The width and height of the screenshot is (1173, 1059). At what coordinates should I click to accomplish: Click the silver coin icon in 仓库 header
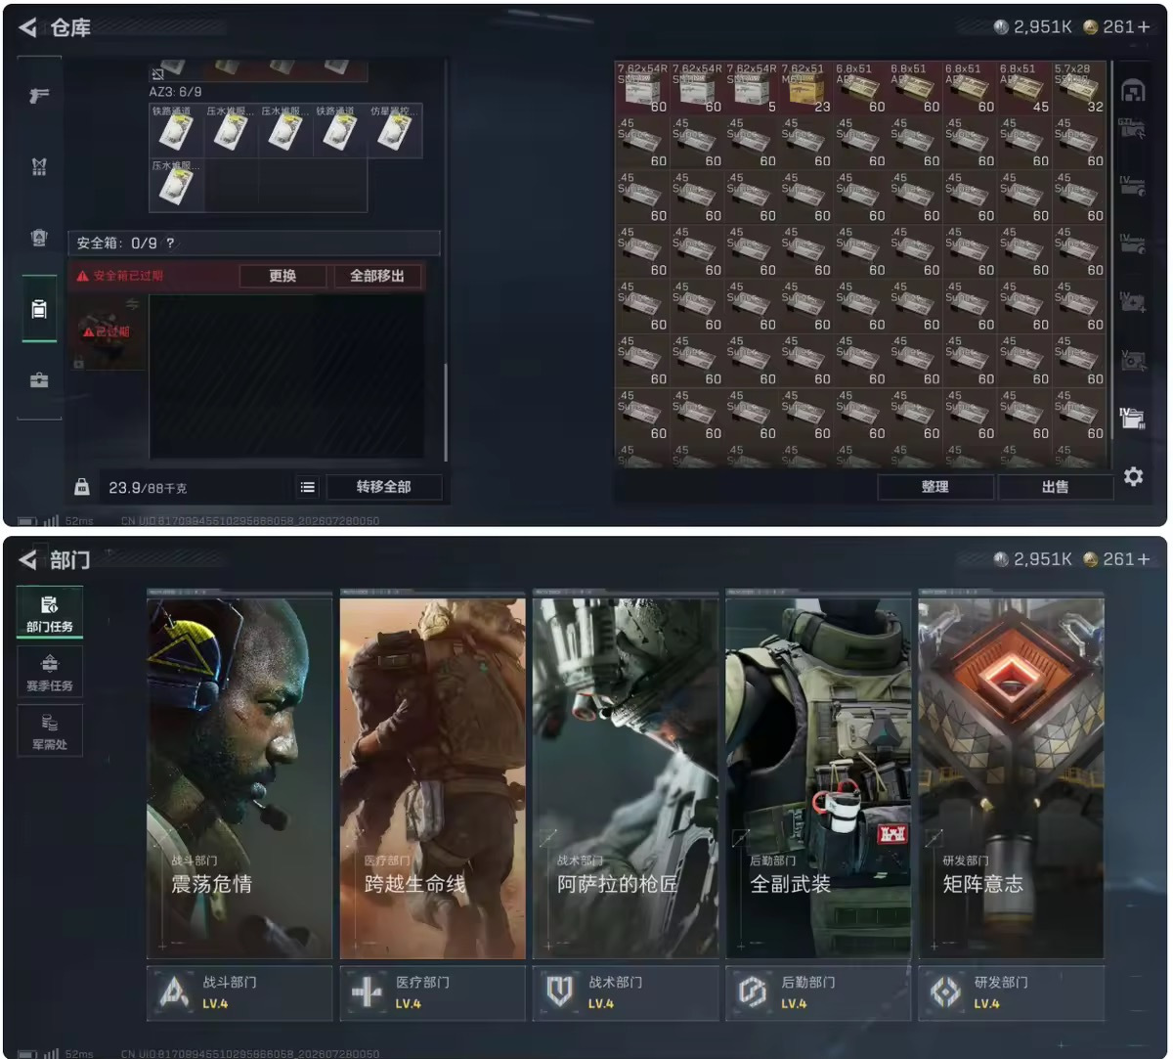pos(1001,27)
